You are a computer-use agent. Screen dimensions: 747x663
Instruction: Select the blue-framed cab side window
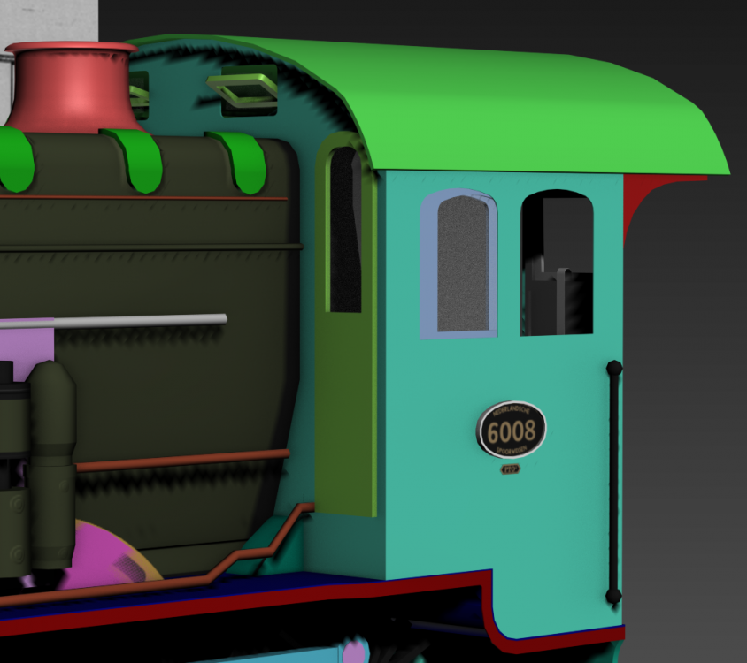pyautogui.click(x=460, y=265)
